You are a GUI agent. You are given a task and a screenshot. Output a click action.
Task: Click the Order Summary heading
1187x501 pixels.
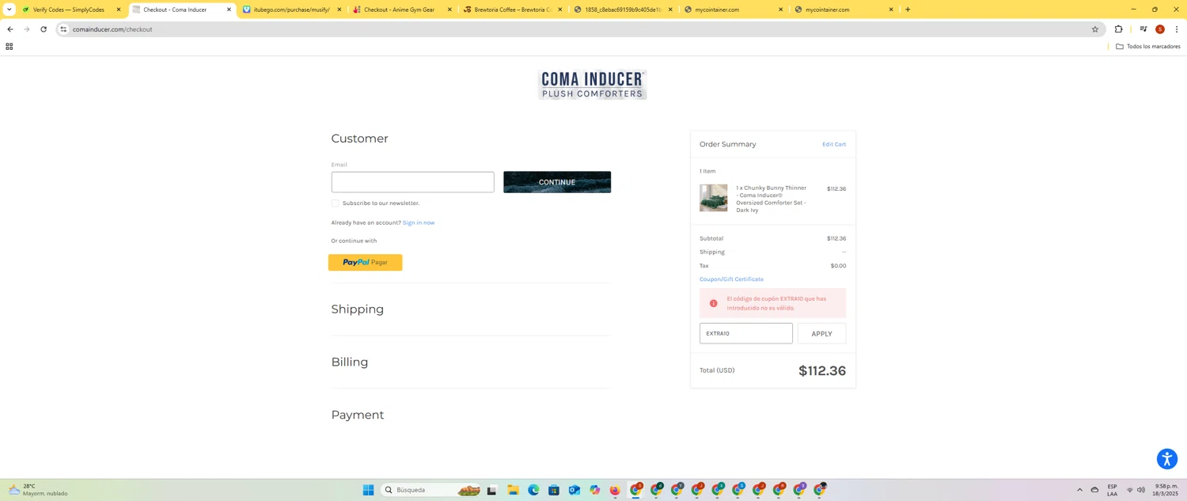tap(728, 144)
